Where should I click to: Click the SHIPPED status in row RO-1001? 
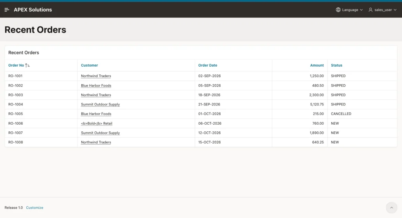click(x=338, y=76)
